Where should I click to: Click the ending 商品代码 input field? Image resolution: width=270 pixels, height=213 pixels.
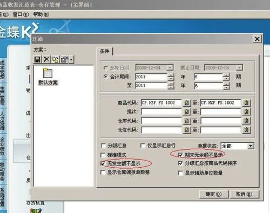click(x=221, y=103)
